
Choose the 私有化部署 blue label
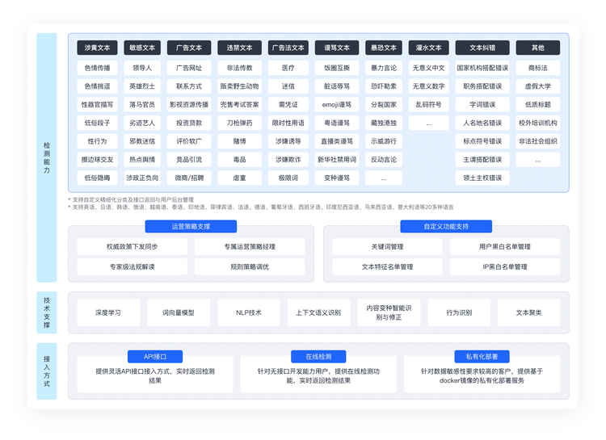(x=482, y=357)
